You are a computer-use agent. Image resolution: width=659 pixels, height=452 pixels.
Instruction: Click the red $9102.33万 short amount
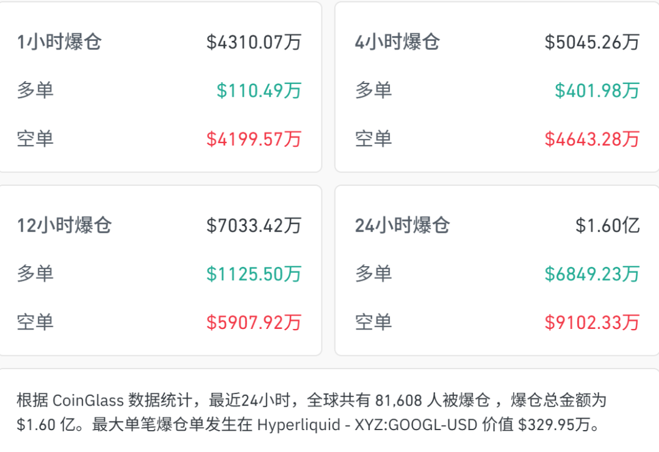tap(592, 322)
